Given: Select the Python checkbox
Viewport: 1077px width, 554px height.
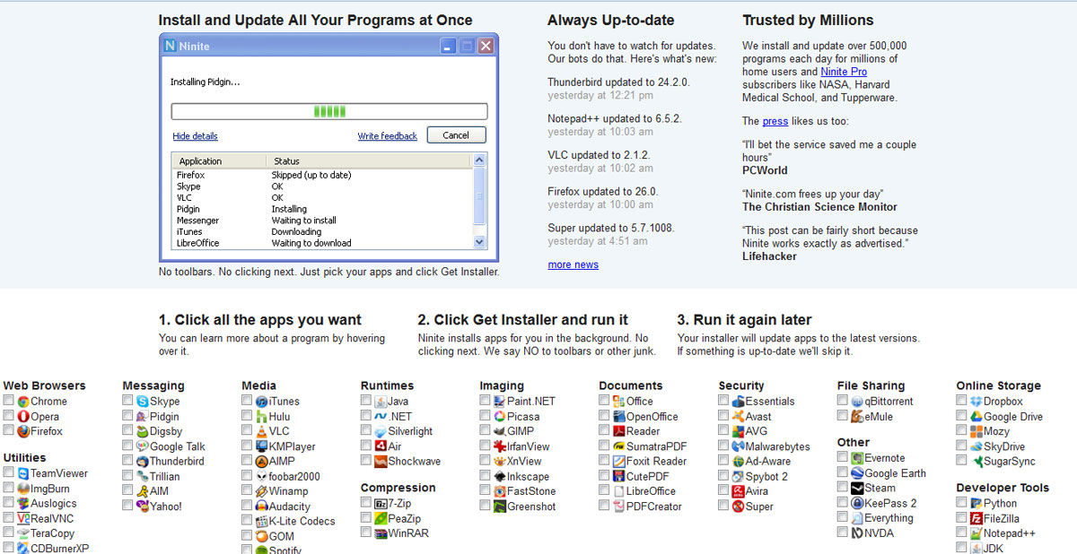Looking at the screenshot, I should click(961, 503).
